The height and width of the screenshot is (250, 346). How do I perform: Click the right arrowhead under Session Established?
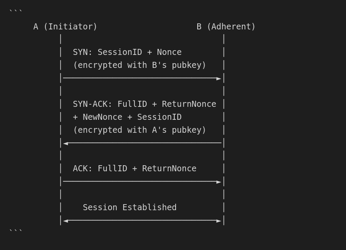coord(219,221)
